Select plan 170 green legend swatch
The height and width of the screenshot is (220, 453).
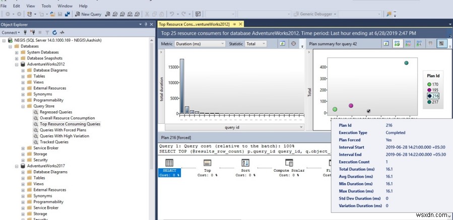(429, 84)
